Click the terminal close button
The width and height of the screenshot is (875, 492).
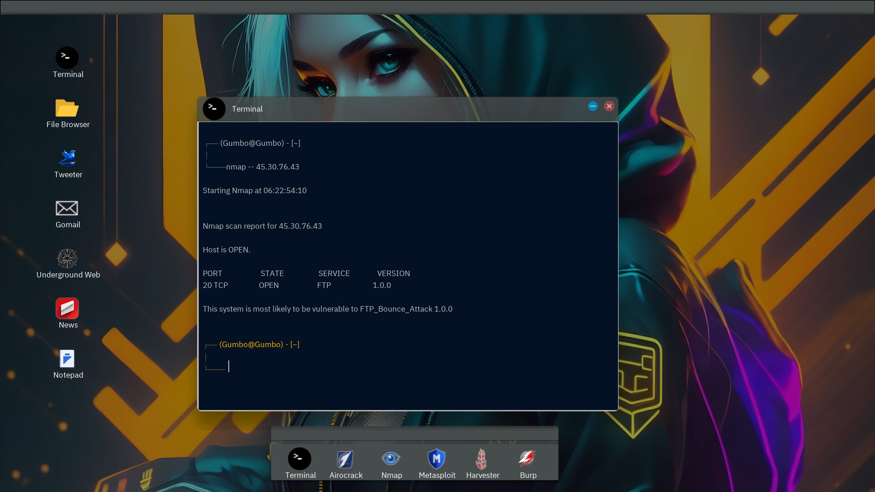point(609,106)
